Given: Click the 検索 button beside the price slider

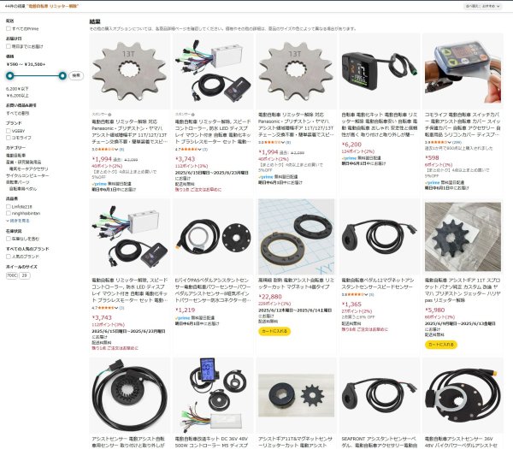Looking at the screenshot, I should [x=76, y=75].
